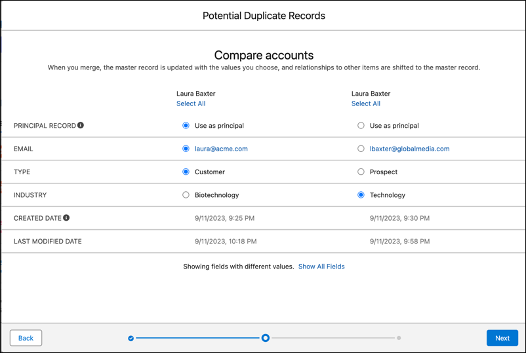
Task: Choose the lbaxter@globalmedia.com email radio button
Action: coord(361,149)
